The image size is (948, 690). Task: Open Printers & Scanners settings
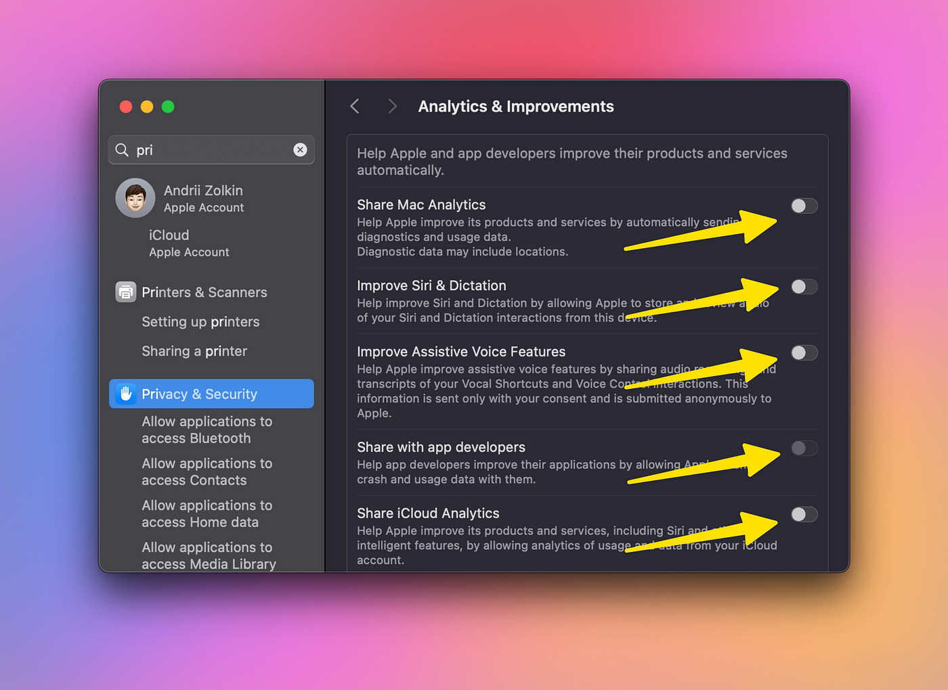[211, 292]
